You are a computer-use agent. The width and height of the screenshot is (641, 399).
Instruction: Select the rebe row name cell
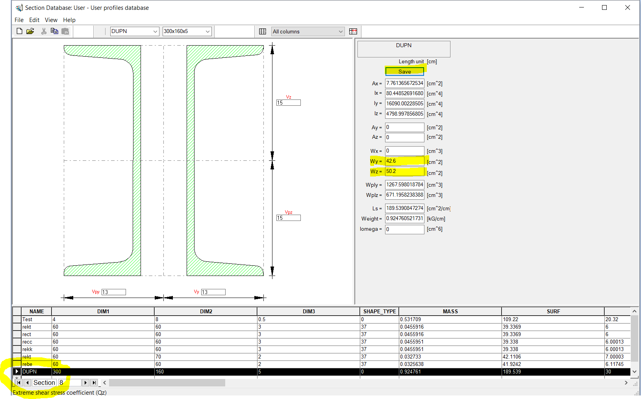point(37,364)
